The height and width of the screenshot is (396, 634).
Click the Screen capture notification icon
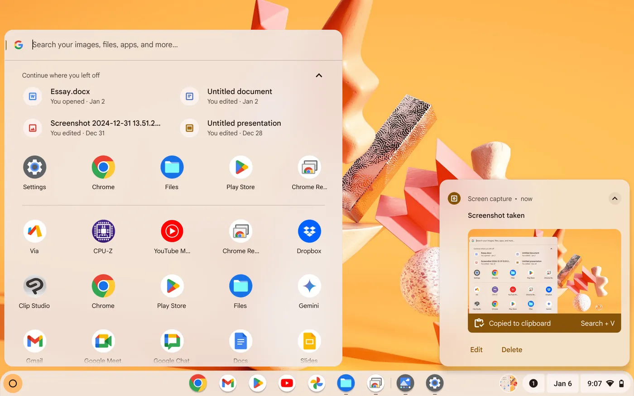coord(454,198)
